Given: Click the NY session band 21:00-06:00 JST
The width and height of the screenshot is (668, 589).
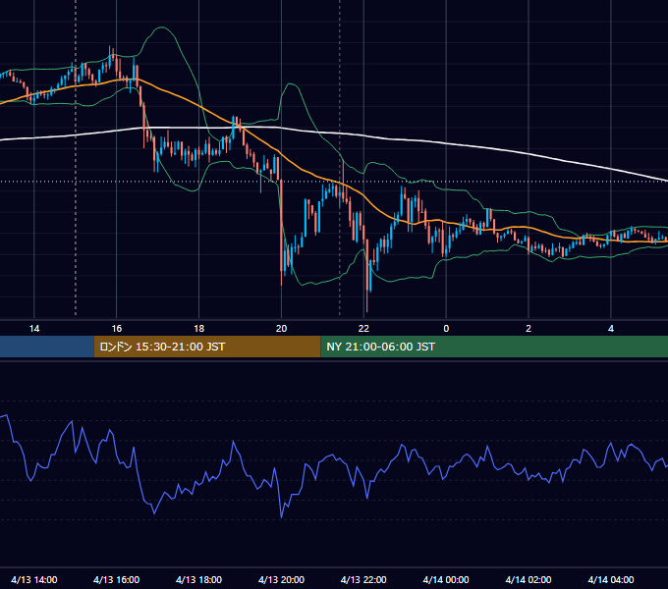Looking at the screenshot, I should click(x=494, y=347).
